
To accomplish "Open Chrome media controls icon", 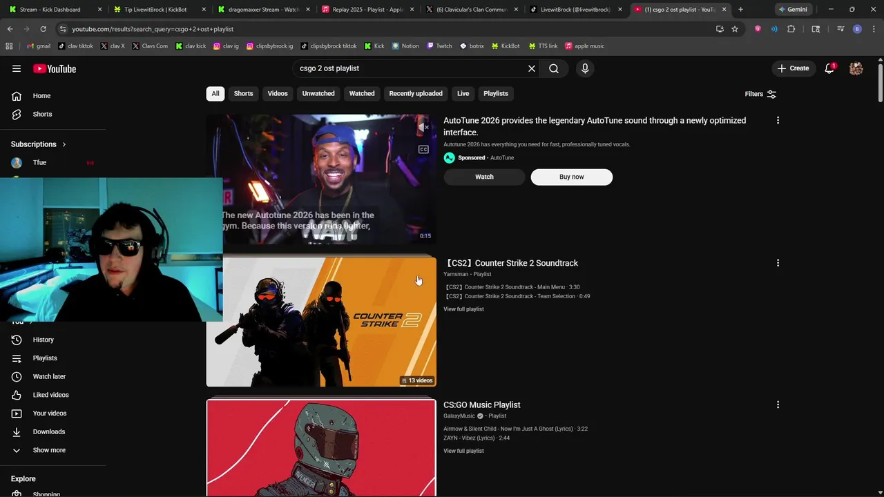I will (x=840, y=29).
